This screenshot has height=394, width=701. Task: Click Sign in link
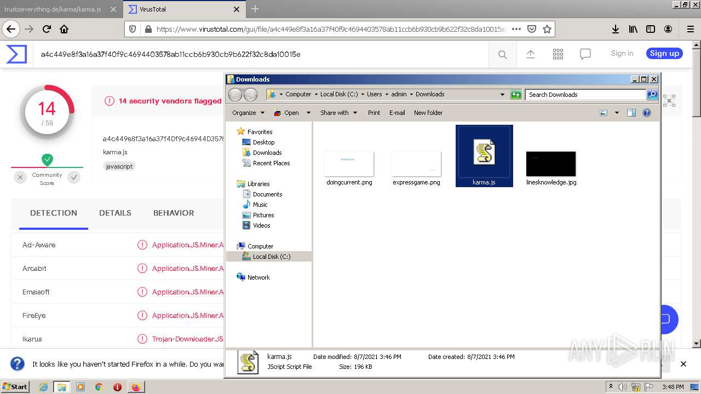pos(622,53)
